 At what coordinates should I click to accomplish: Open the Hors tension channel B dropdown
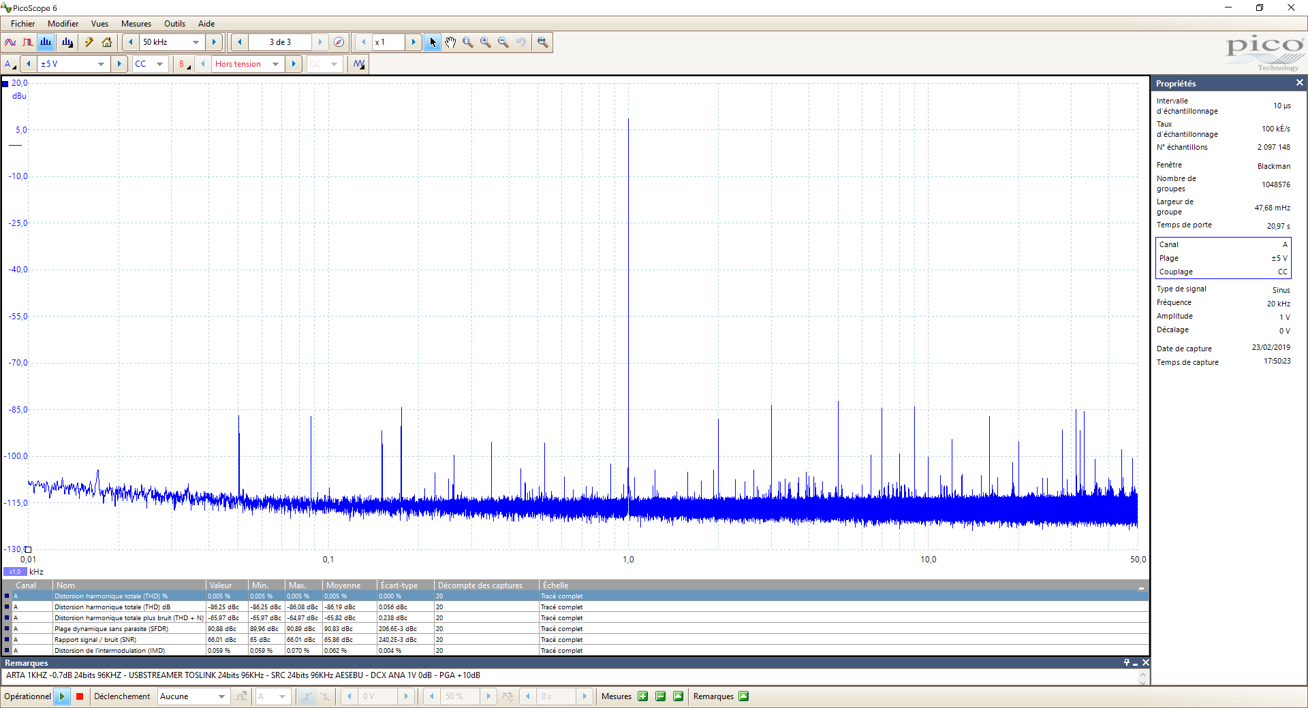[276, 64]
